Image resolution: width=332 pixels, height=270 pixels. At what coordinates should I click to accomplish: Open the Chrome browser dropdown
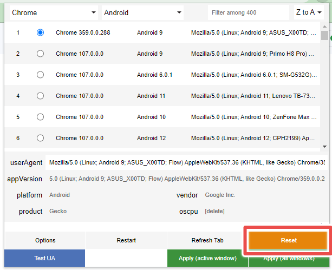click(54, 12)
